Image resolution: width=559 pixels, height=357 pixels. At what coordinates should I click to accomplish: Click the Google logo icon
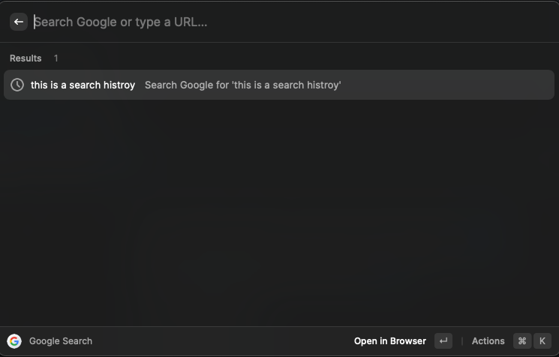coord(14,341)
